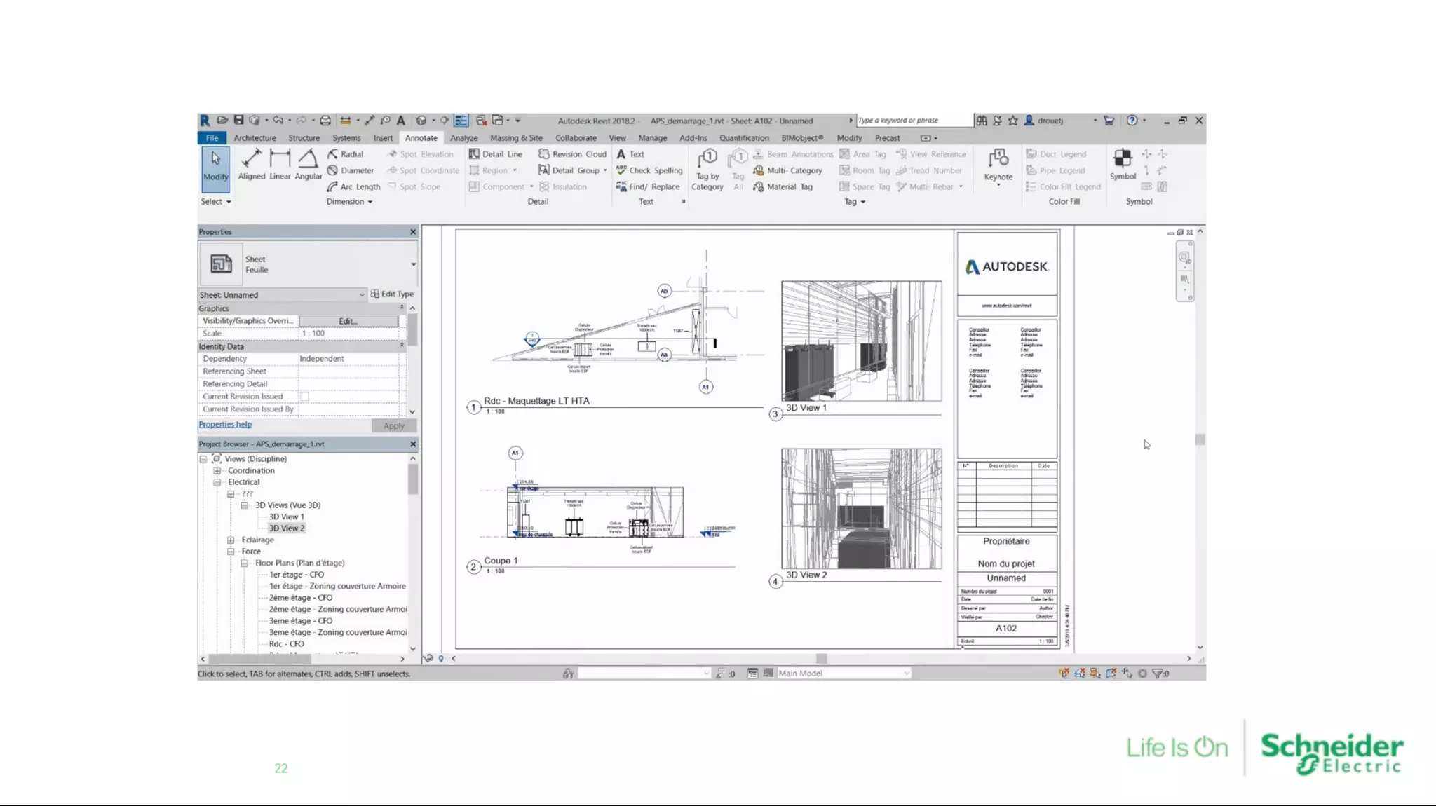Collapse the Force tree node

[231, 552]
